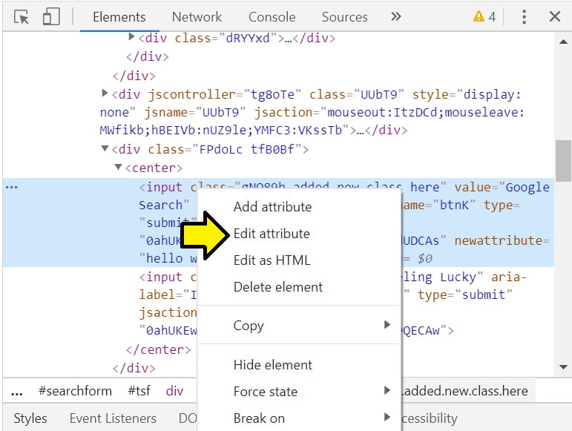Activate the inspect element picker icon
The width and height of the screenshot is (572, 431).
[22, 17]
